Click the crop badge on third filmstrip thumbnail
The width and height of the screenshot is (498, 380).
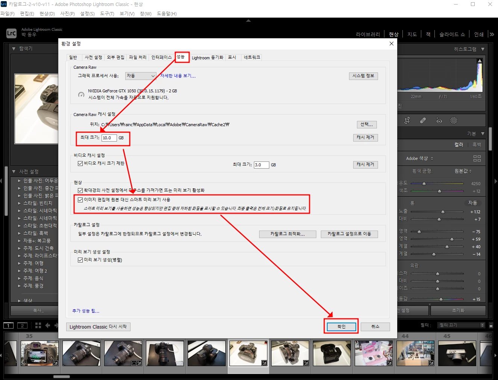point(134,363)
